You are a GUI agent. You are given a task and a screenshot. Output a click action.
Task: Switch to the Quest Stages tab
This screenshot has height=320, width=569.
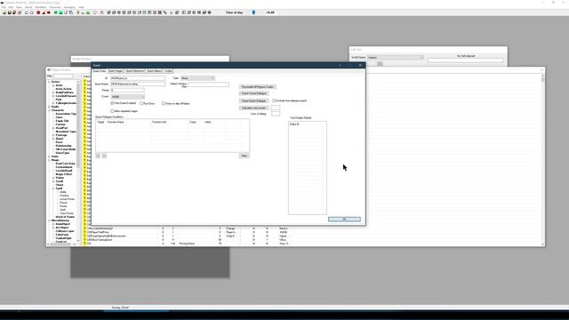[116, 71]
